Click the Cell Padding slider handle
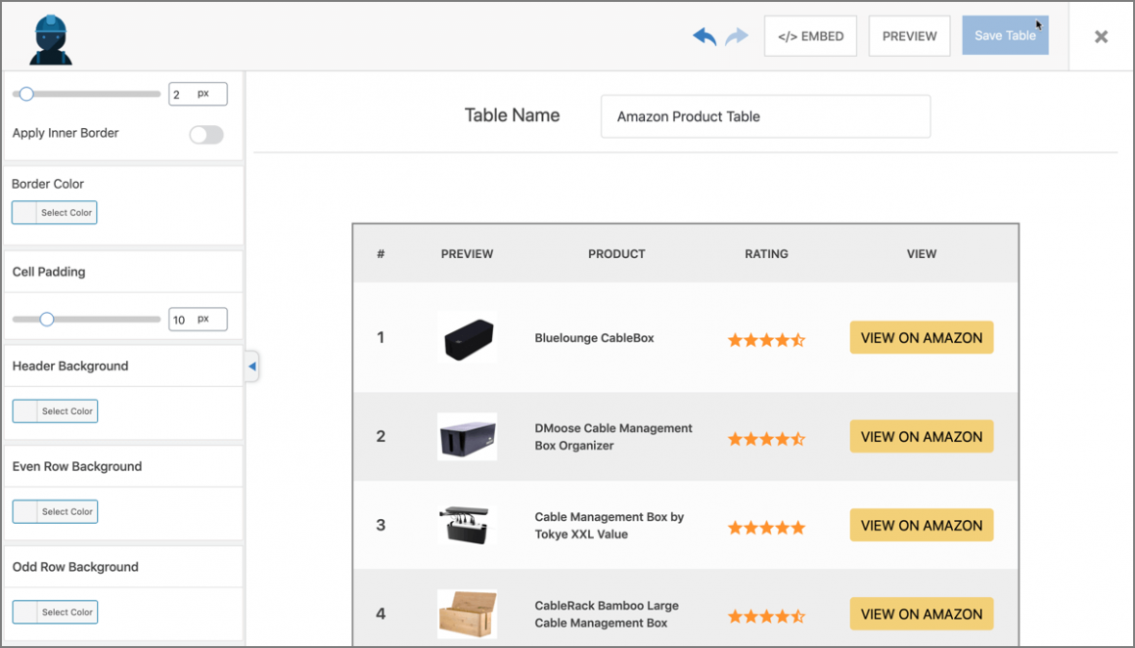The width and height of the screenshot is (1135, 648). tap(47, 319)
